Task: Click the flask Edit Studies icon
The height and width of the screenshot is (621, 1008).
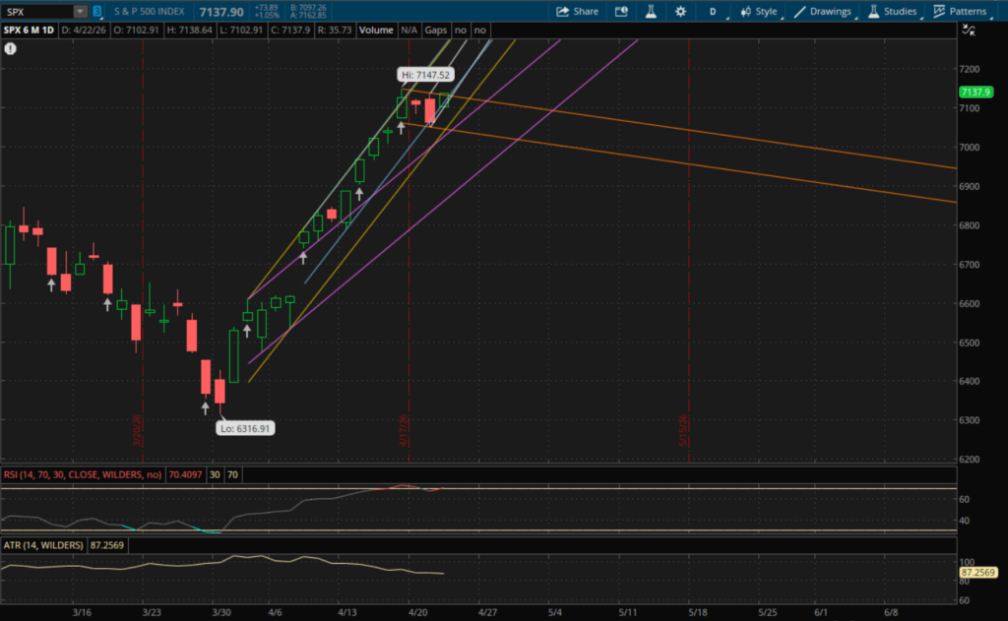Action: (650, 12)
